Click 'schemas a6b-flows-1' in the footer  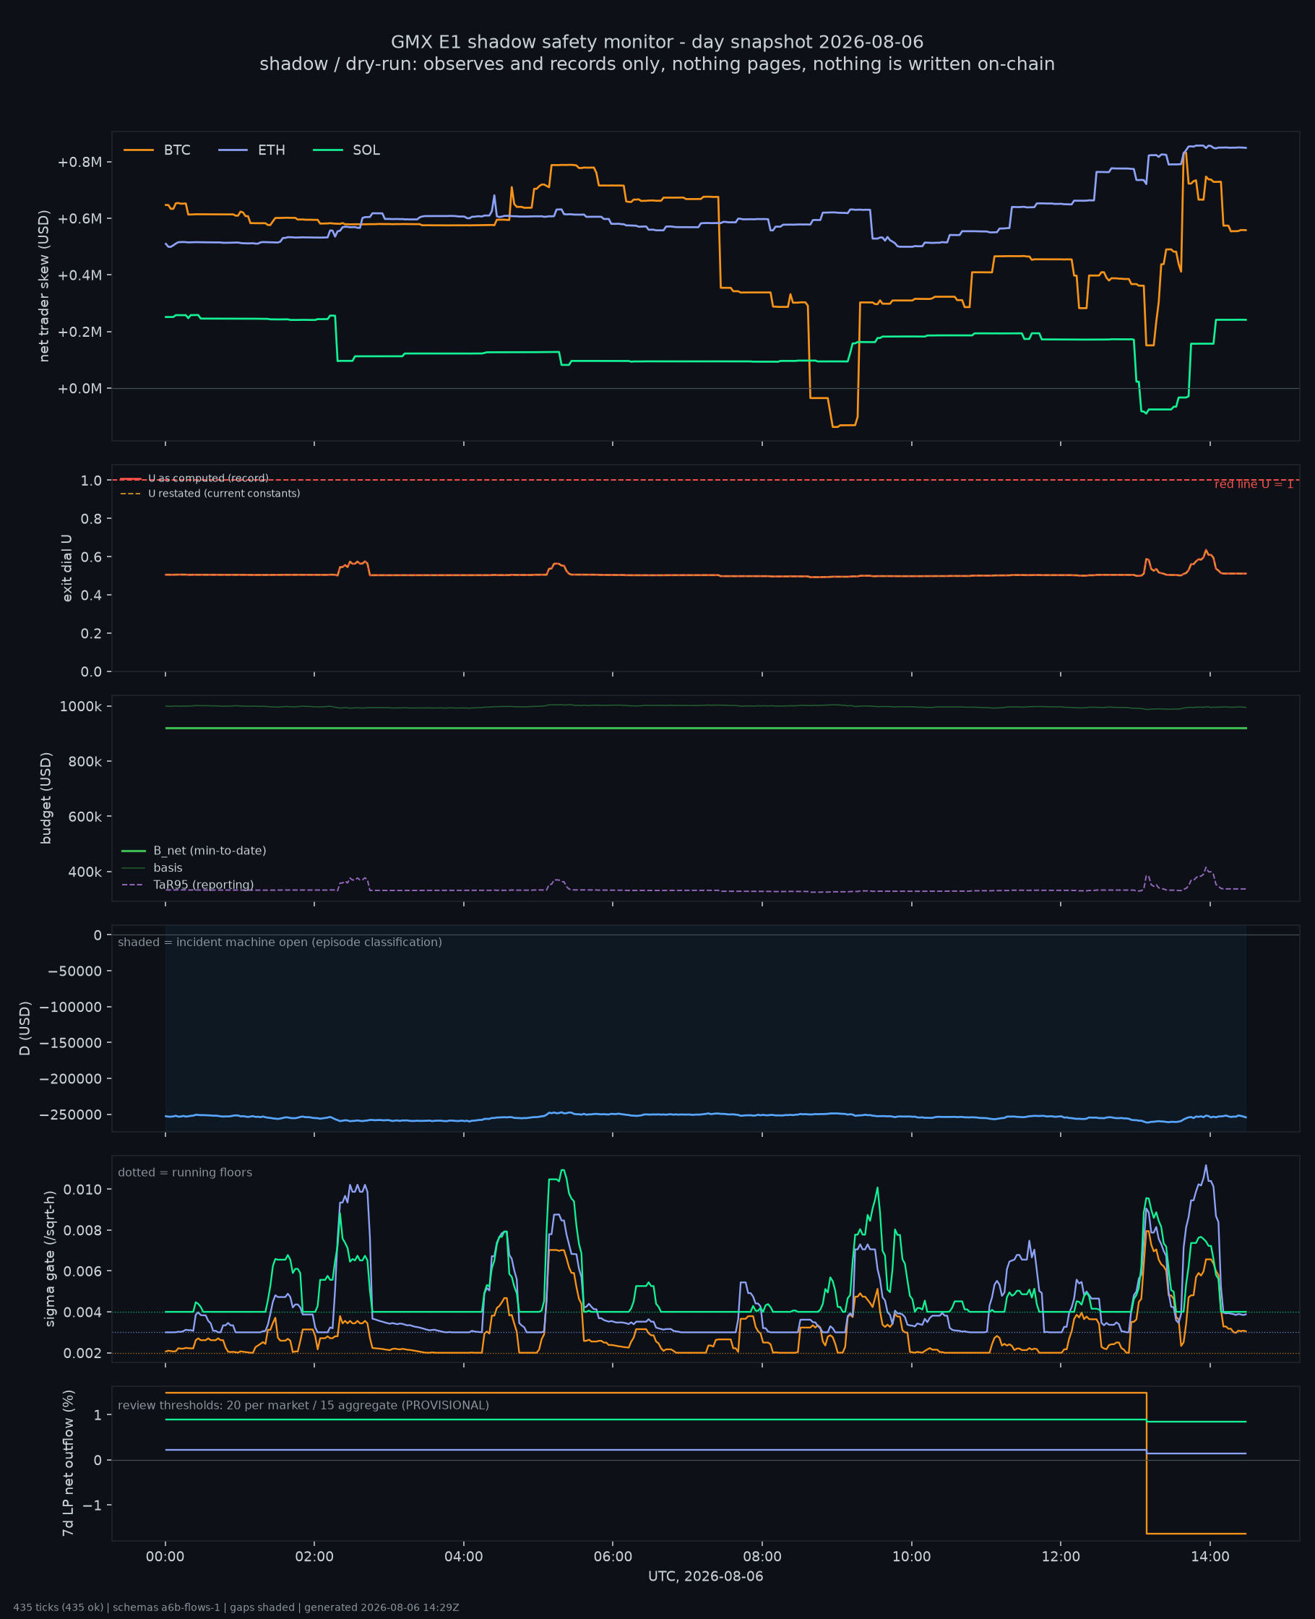click(x=167, y=1607)
